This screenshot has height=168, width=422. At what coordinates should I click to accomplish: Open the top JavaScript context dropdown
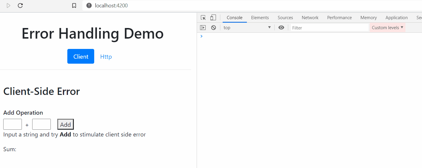[247, 28]
